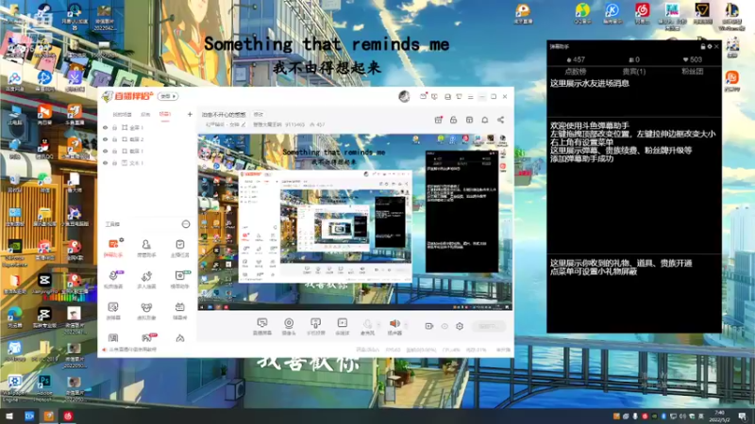
Task: Collapse the toolbox panel with minus button
Action: [x=186, y=224]
